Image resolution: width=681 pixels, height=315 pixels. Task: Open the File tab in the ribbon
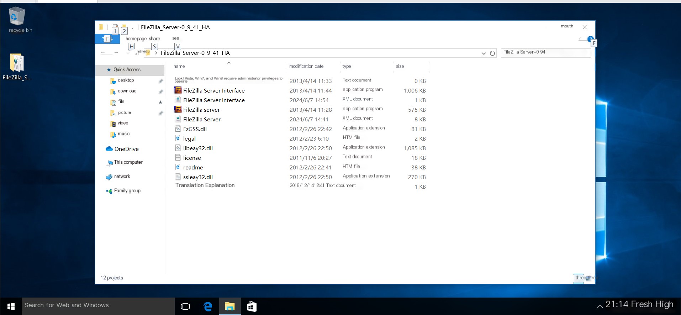(x=107, y=39)
